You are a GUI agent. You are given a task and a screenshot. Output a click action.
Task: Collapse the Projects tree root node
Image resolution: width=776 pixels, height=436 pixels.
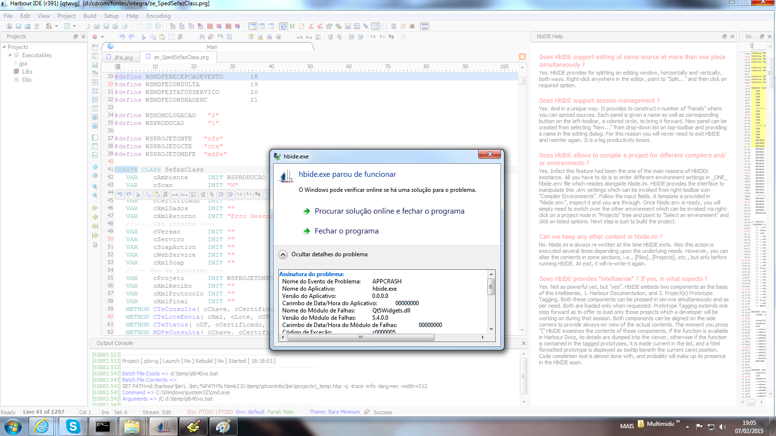coord(4,47)
